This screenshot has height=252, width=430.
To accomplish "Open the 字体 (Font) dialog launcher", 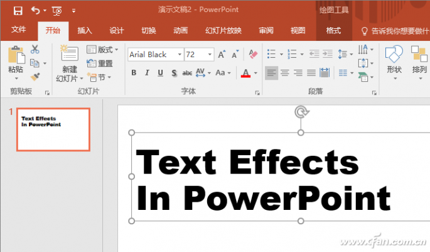I will tap(257, 93).
